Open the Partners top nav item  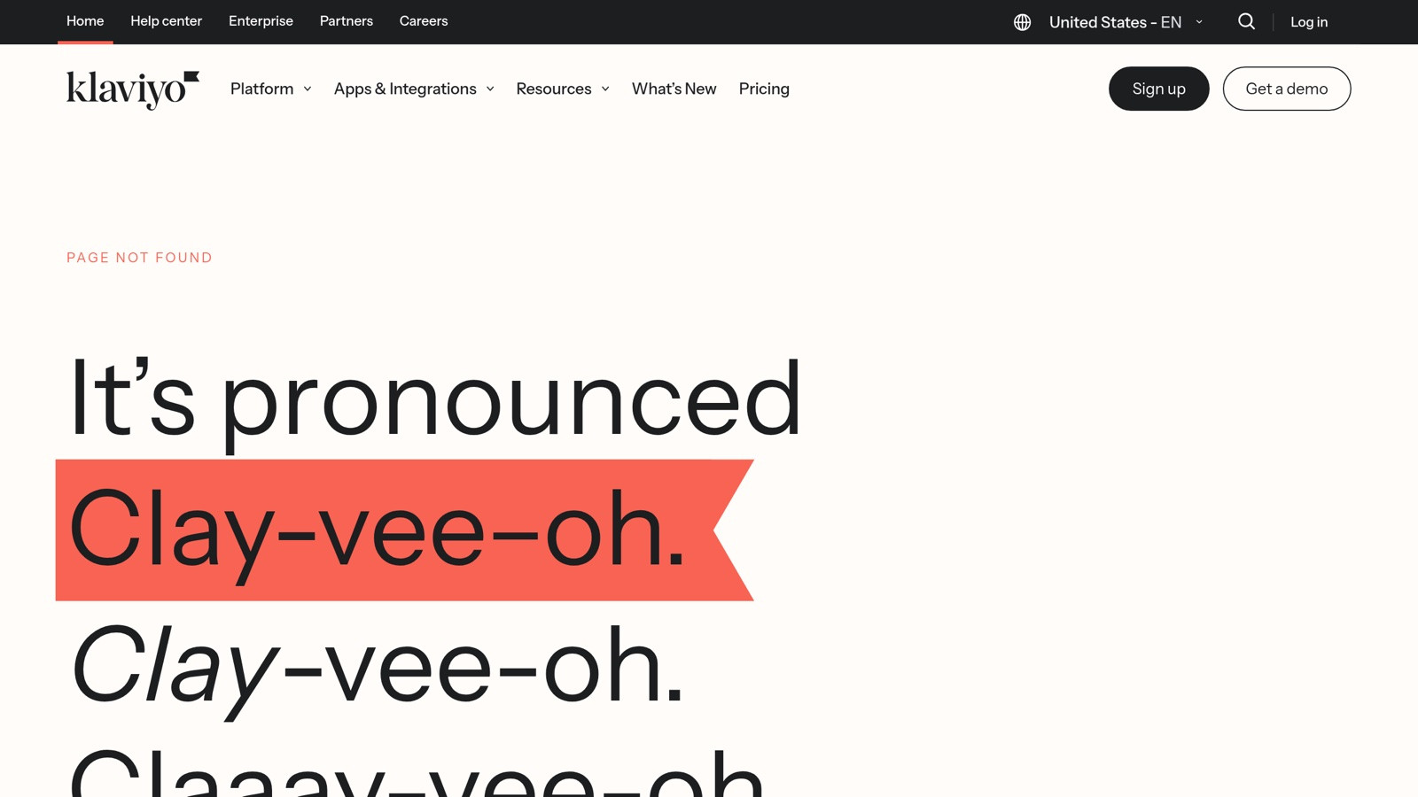(x=347, y=21)
